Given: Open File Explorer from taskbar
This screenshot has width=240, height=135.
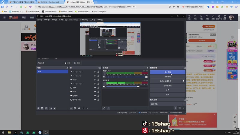Looking at the screenshot, I should point(9,132).
